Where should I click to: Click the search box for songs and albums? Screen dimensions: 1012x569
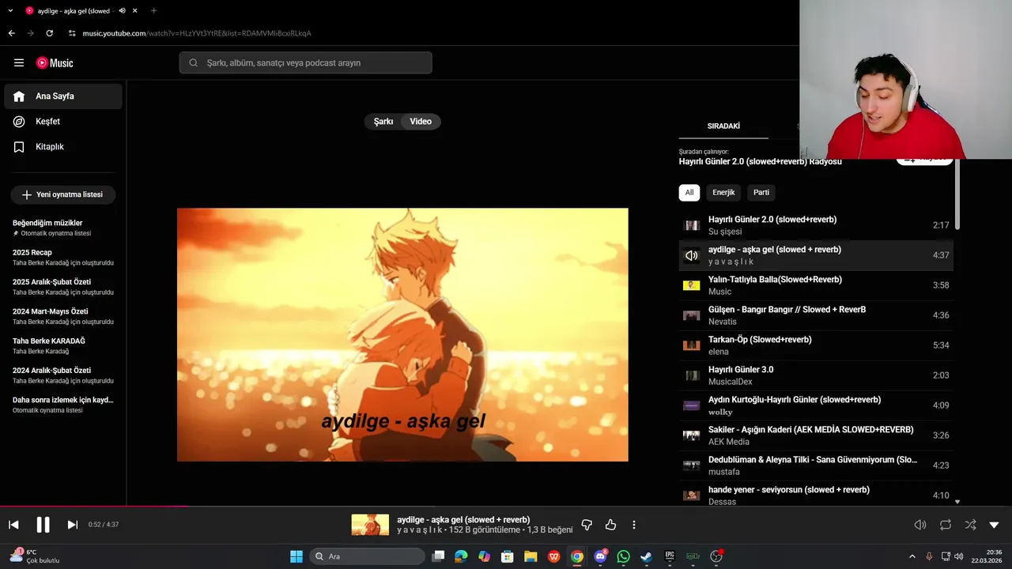tap(305, 63)
